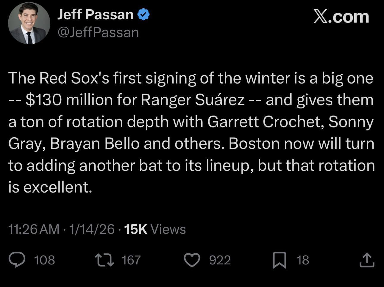This screenshot has height=287, width=384.
Task: Click Jeff Passan's blue verified badge
Action: coord(144,14)
